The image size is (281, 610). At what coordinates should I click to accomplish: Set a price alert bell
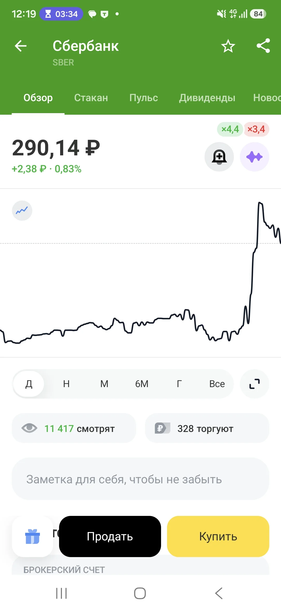(219, 157)
